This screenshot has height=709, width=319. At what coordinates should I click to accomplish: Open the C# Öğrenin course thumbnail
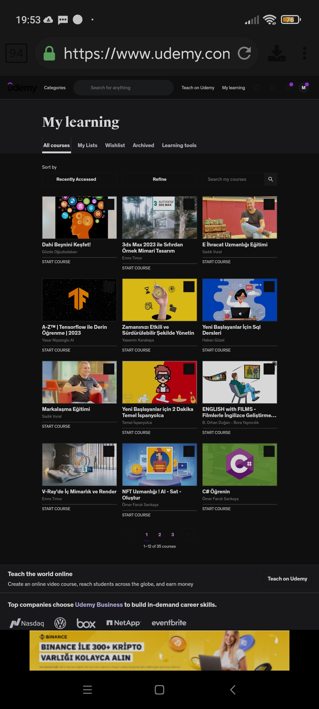tap(240, 464)
